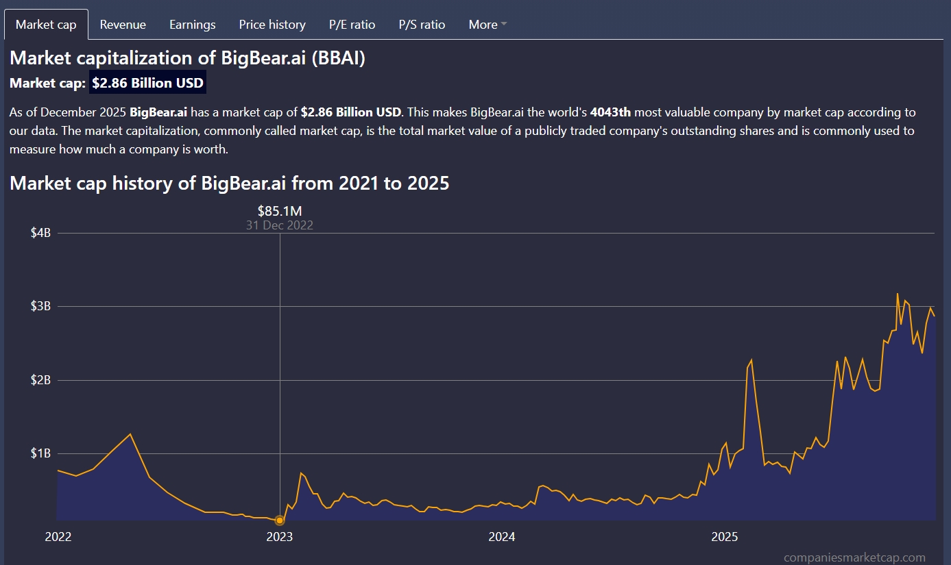Screen dimensions: 951x565
Task: Expand the More dropdown menu
Action: 487,25
